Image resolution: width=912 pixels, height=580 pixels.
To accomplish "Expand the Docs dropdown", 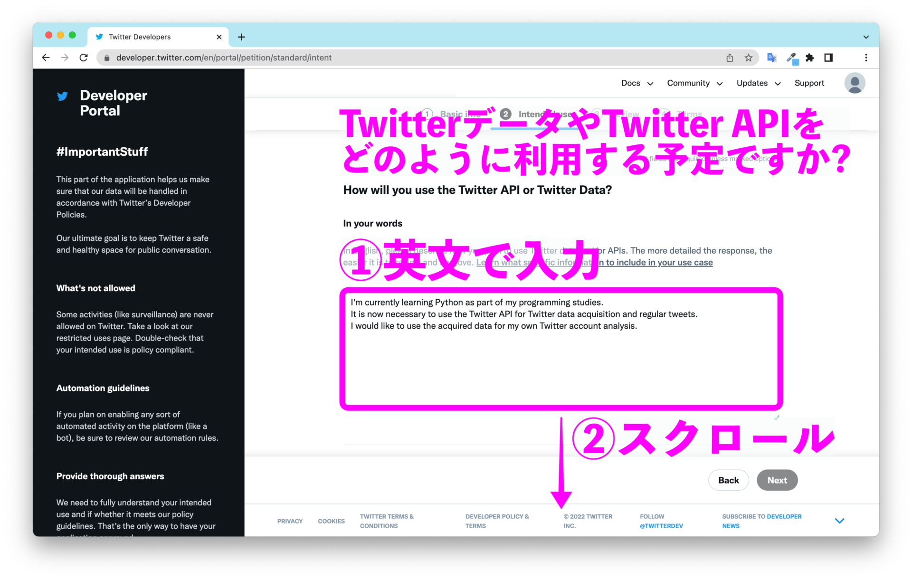I will pos(636,83).
